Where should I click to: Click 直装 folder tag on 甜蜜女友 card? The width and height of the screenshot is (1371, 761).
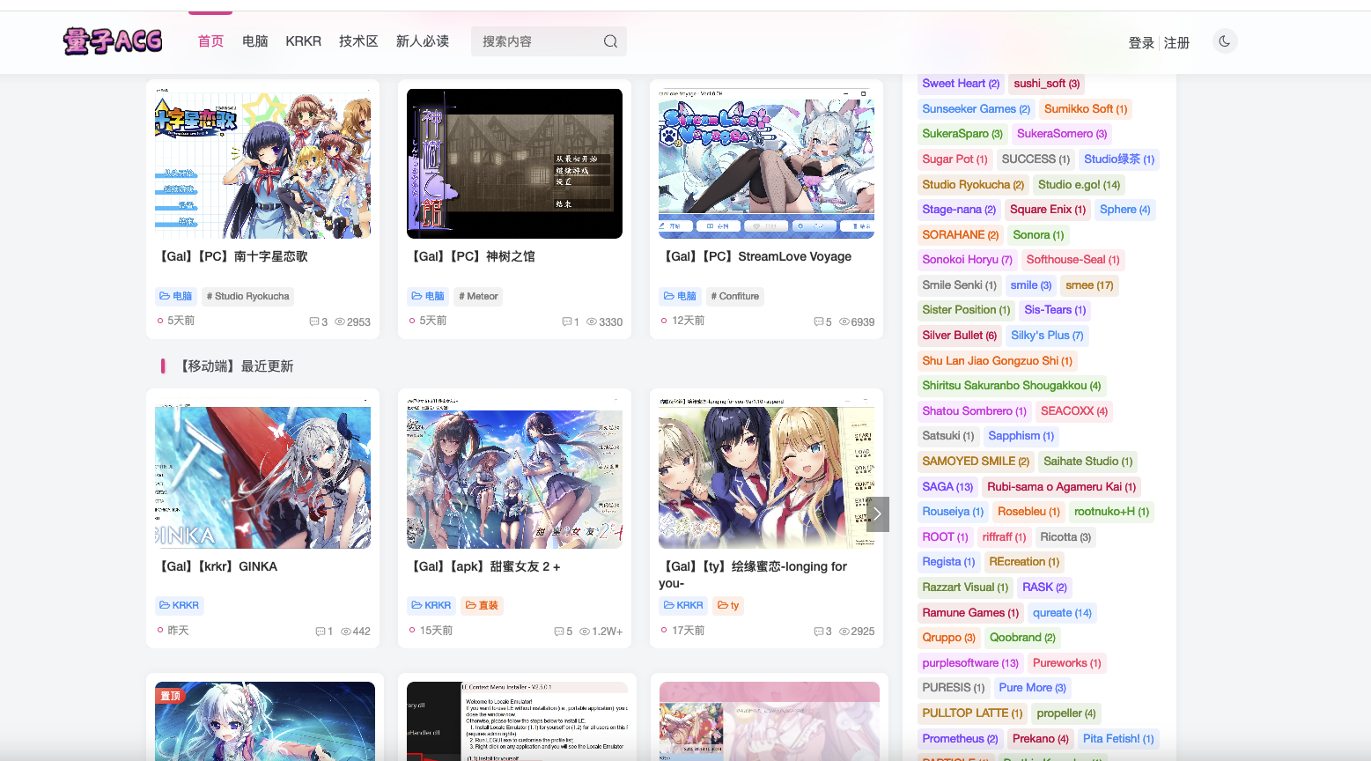[482, 606]
